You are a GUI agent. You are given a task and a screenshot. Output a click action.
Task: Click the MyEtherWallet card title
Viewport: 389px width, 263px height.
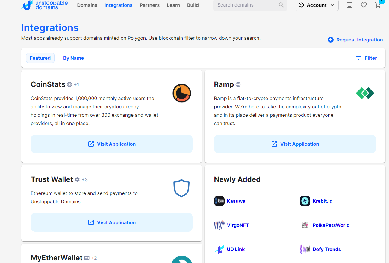(x=57, y=258)
